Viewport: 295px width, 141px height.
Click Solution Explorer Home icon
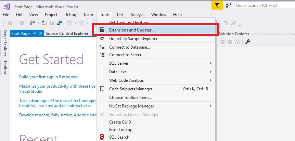238,42
